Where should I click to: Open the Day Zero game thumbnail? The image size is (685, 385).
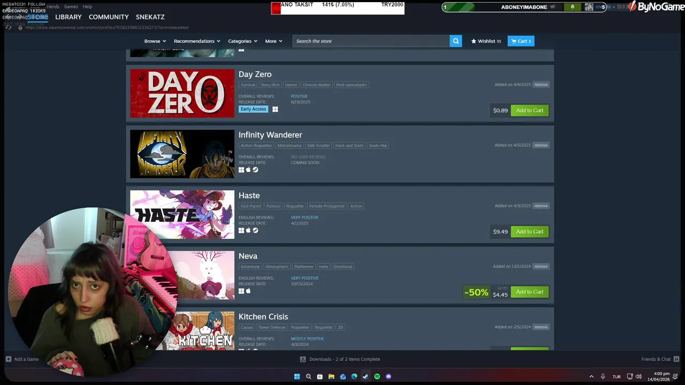click(x=182, y=93)
